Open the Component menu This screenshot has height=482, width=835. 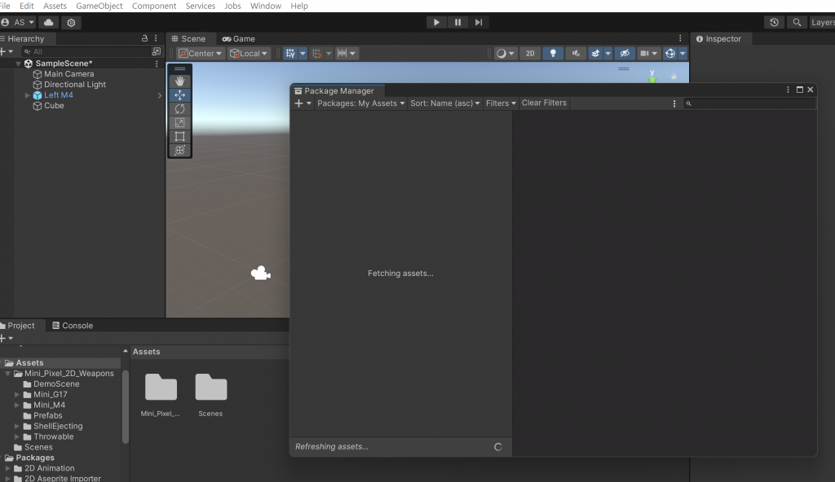[x=154, y=6]
